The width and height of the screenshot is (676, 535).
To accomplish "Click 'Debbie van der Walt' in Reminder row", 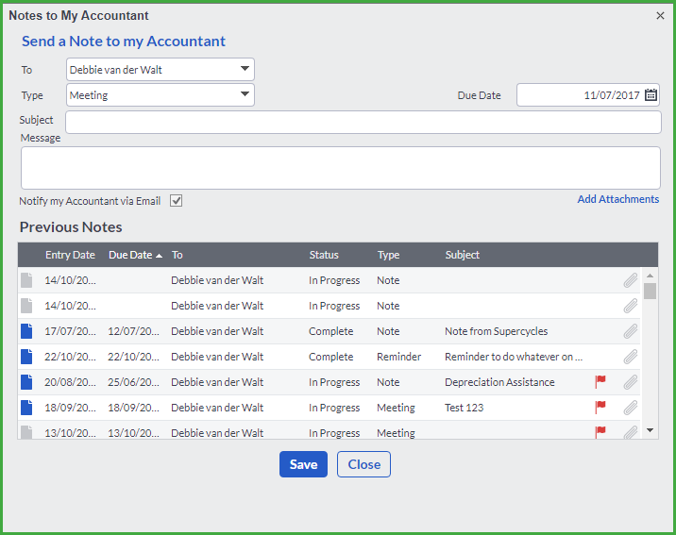I will [x=217, y=357].
